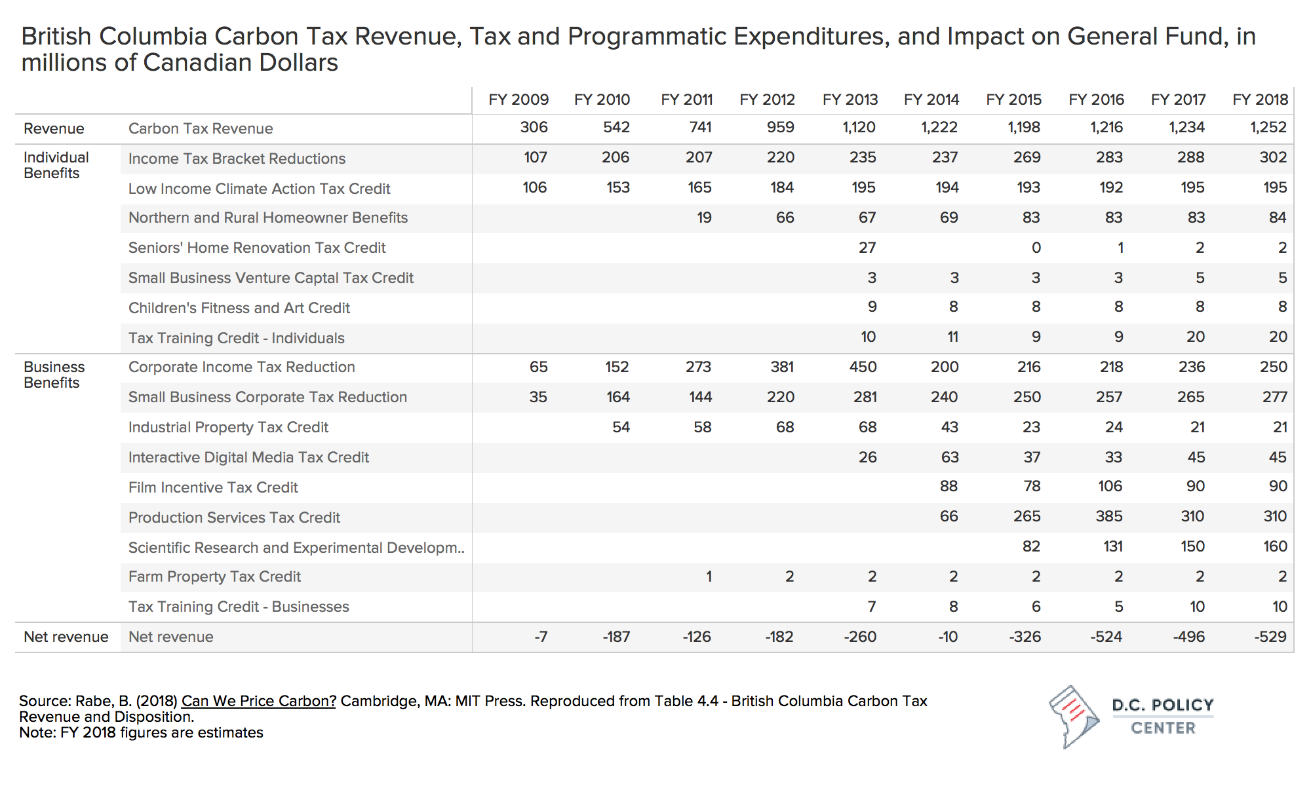Image resolution: width=1311 pixels, height=786 pixels.
Task: Click D.C. POLICY CENTER wordmark text
Action: click(x=1163, y=717)
